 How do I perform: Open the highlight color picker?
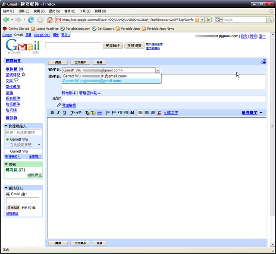point(93,113)
